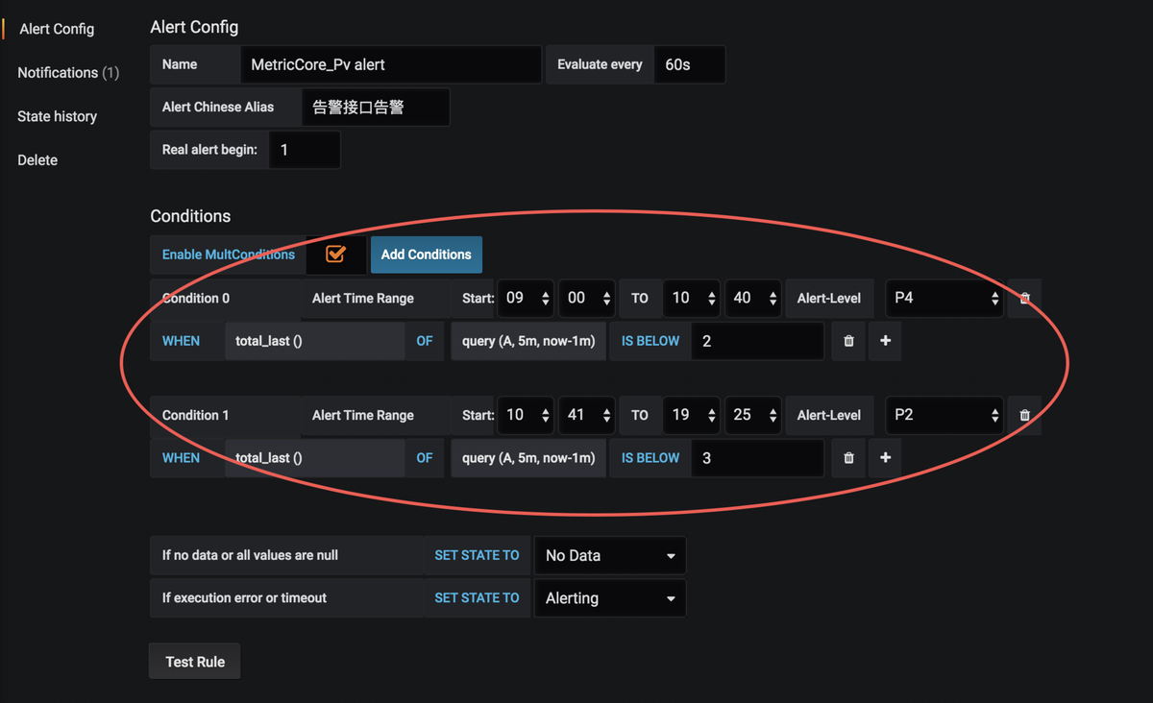Click the alert Name input field

coord(391,65)
